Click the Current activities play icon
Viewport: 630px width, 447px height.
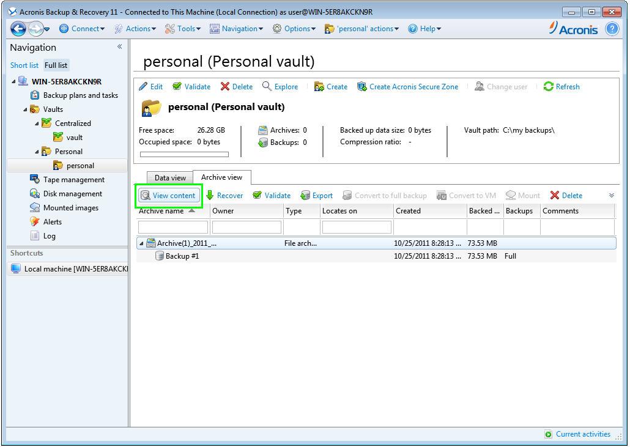[549, 434]
